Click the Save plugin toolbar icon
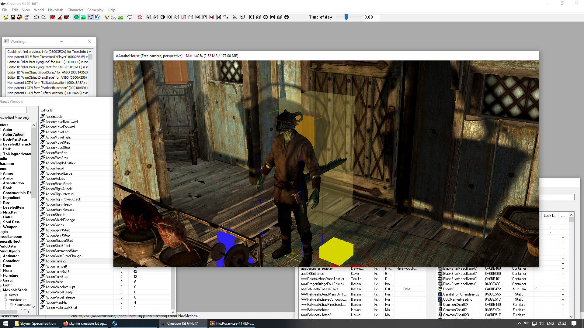The height and width of the screenshot is (328, 584). click(13, 17)
